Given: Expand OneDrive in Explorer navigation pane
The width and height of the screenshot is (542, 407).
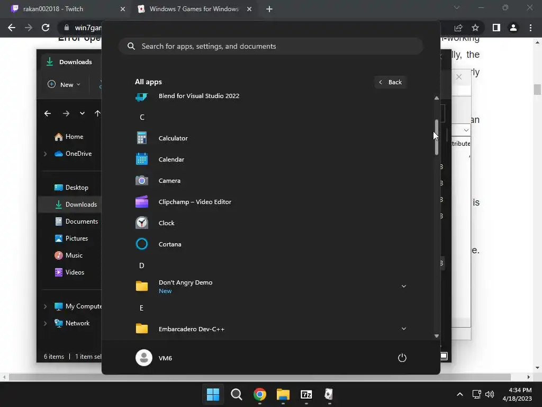Looking at the screenshot, I should click(45, 154).
